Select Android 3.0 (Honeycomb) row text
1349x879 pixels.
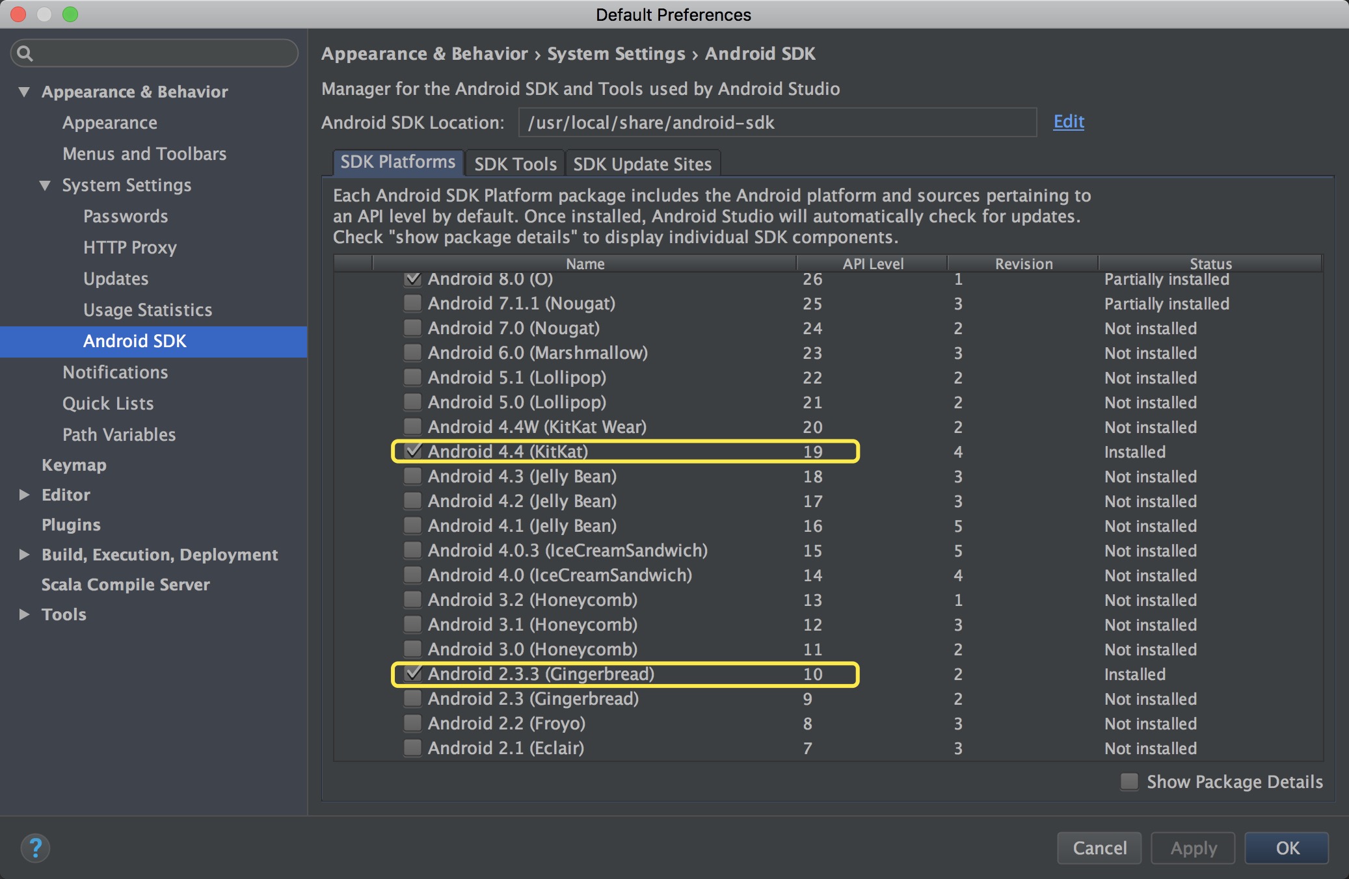pos(533,649)
